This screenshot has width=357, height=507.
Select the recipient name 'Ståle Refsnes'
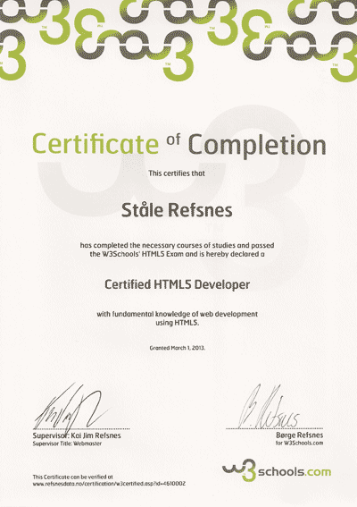(177, 210)
